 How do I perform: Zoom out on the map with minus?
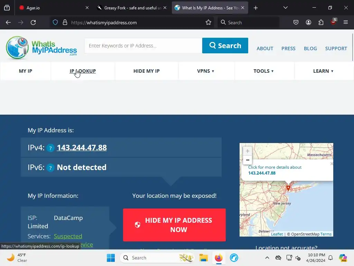(248, 160)
